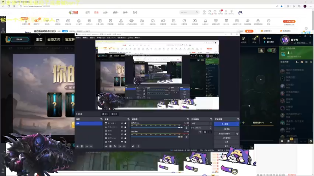Move source down in sources panel
This screenshot has height=176, width=314.
point(124,146)
